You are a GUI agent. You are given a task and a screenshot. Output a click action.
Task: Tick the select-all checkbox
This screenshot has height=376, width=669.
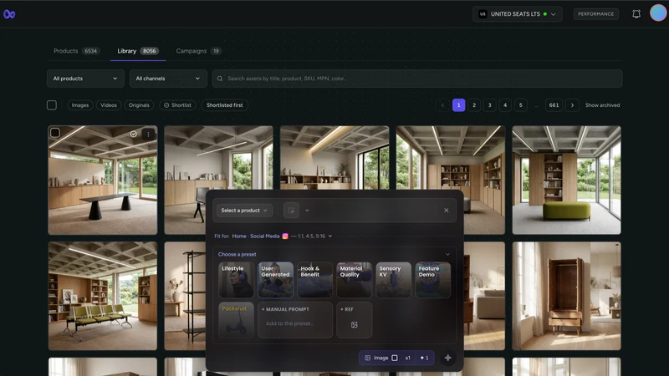pos(52,105)
